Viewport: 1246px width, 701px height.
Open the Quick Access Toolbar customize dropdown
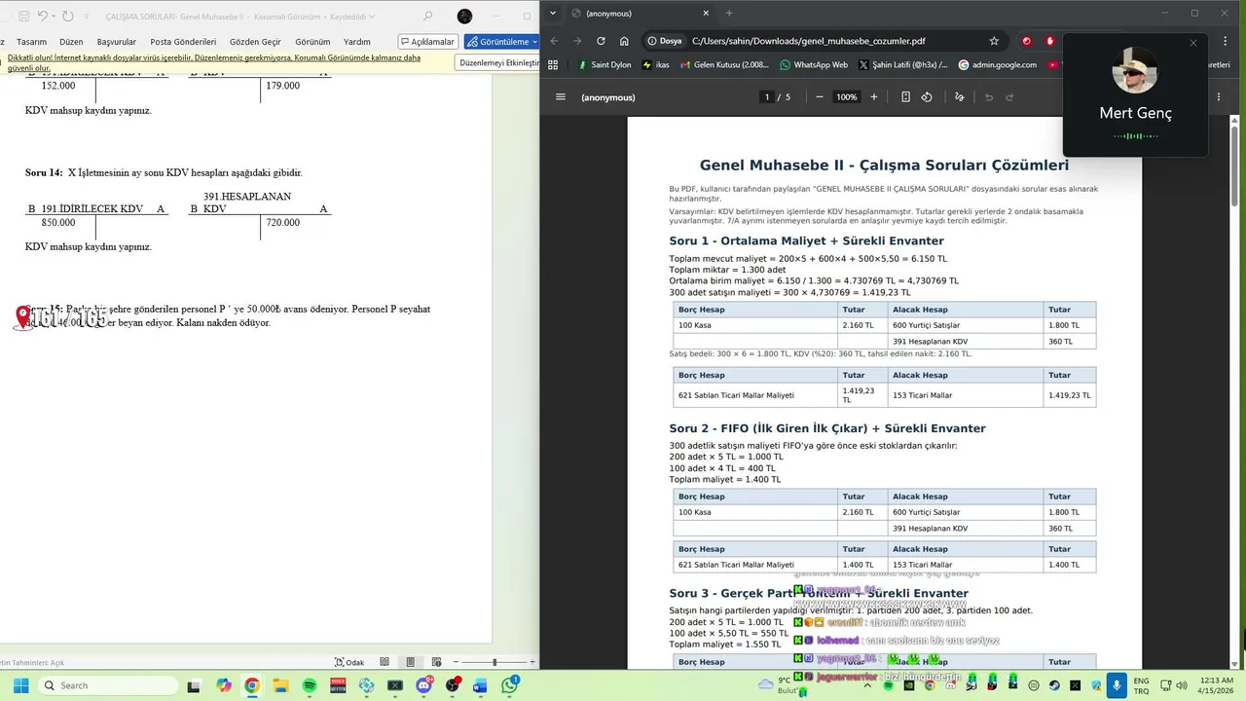(x=86, y=17)
